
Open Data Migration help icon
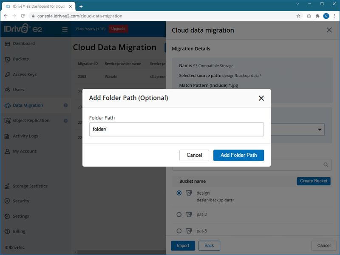click(66, 105)
